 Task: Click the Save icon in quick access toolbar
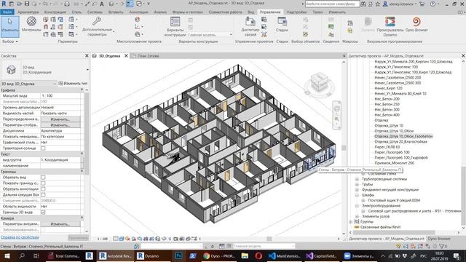point(27,4)
